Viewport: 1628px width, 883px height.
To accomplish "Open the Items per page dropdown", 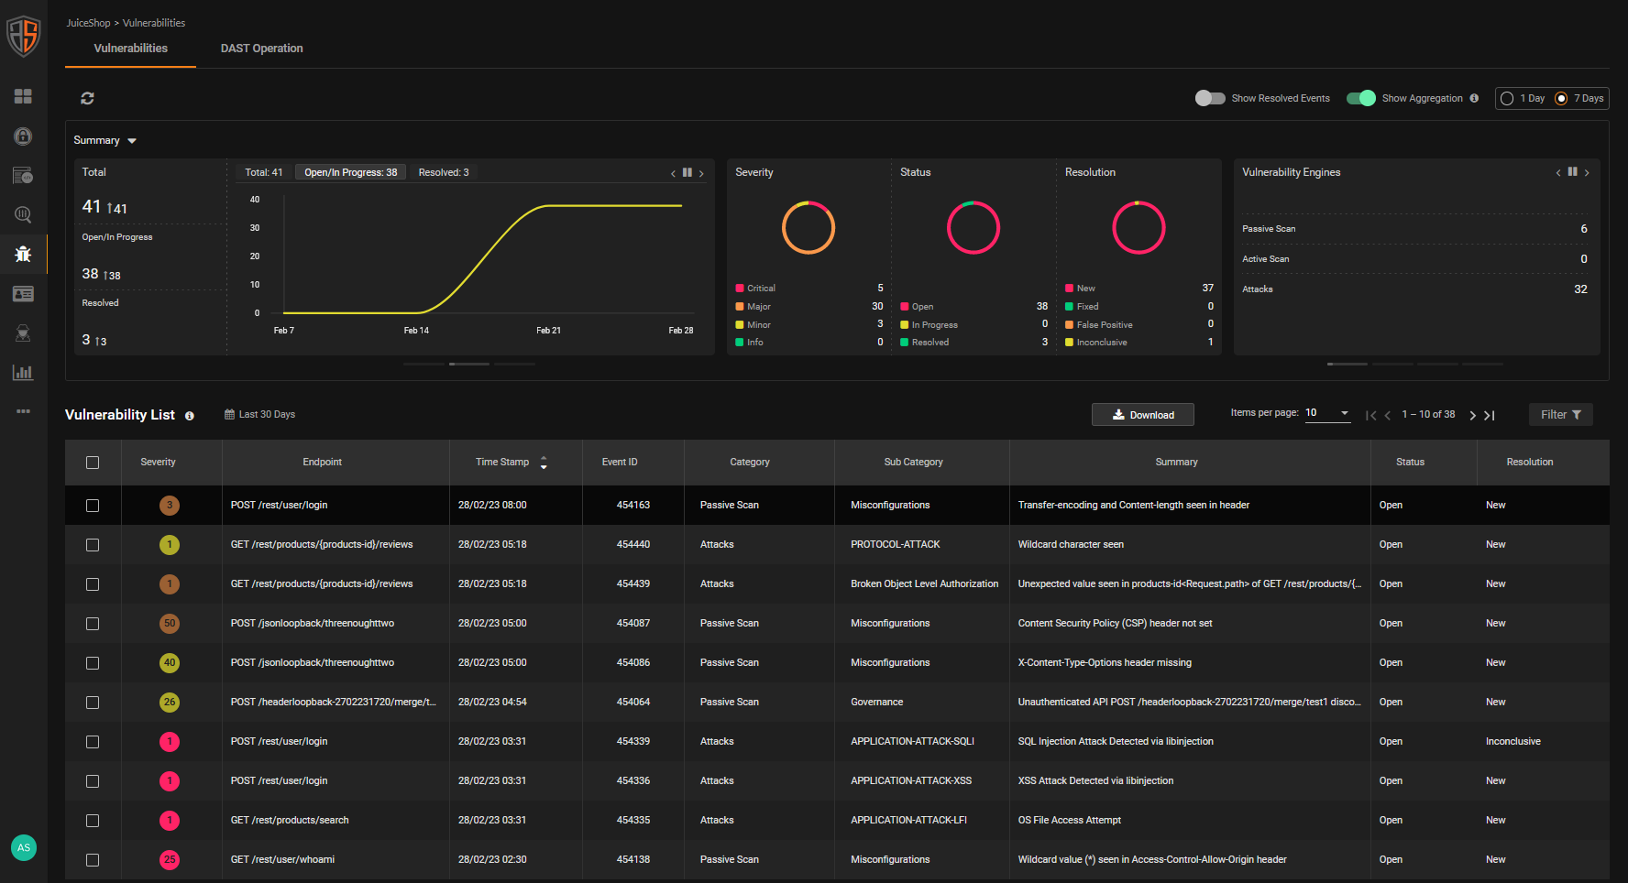I will click(1327, 413).
